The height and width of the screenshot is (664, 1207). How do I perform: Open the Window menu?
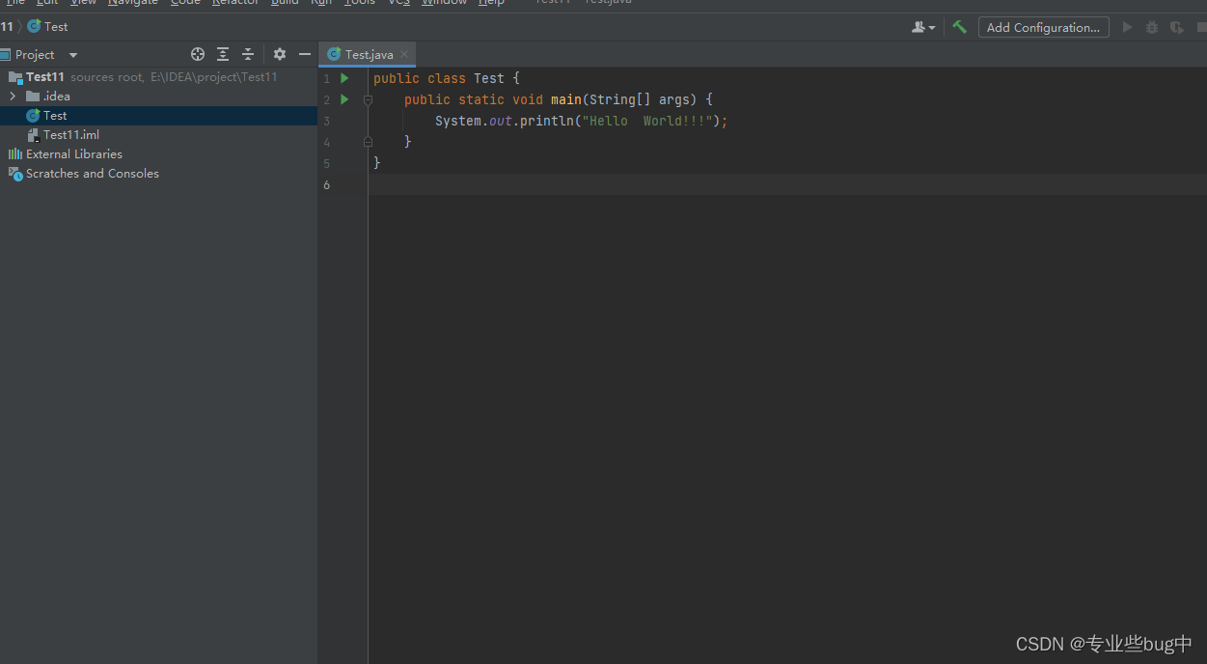coord(445,3)
